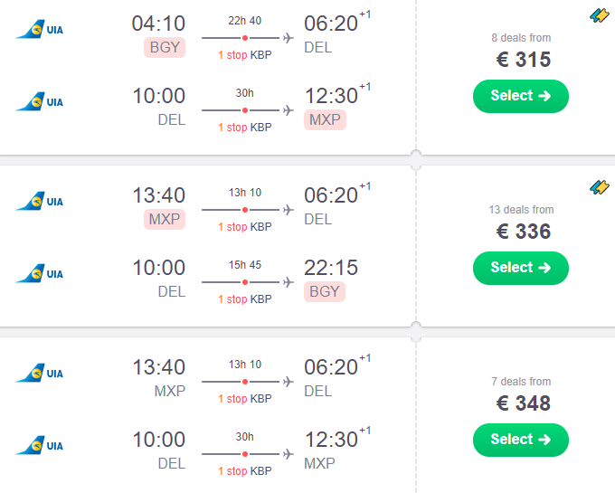Select the €315 flight deal

coord(520,96)
